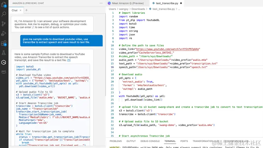Screen dimensions: 263x148
Task: Click the Users breadcrumb segment
Action: [112, 9]
